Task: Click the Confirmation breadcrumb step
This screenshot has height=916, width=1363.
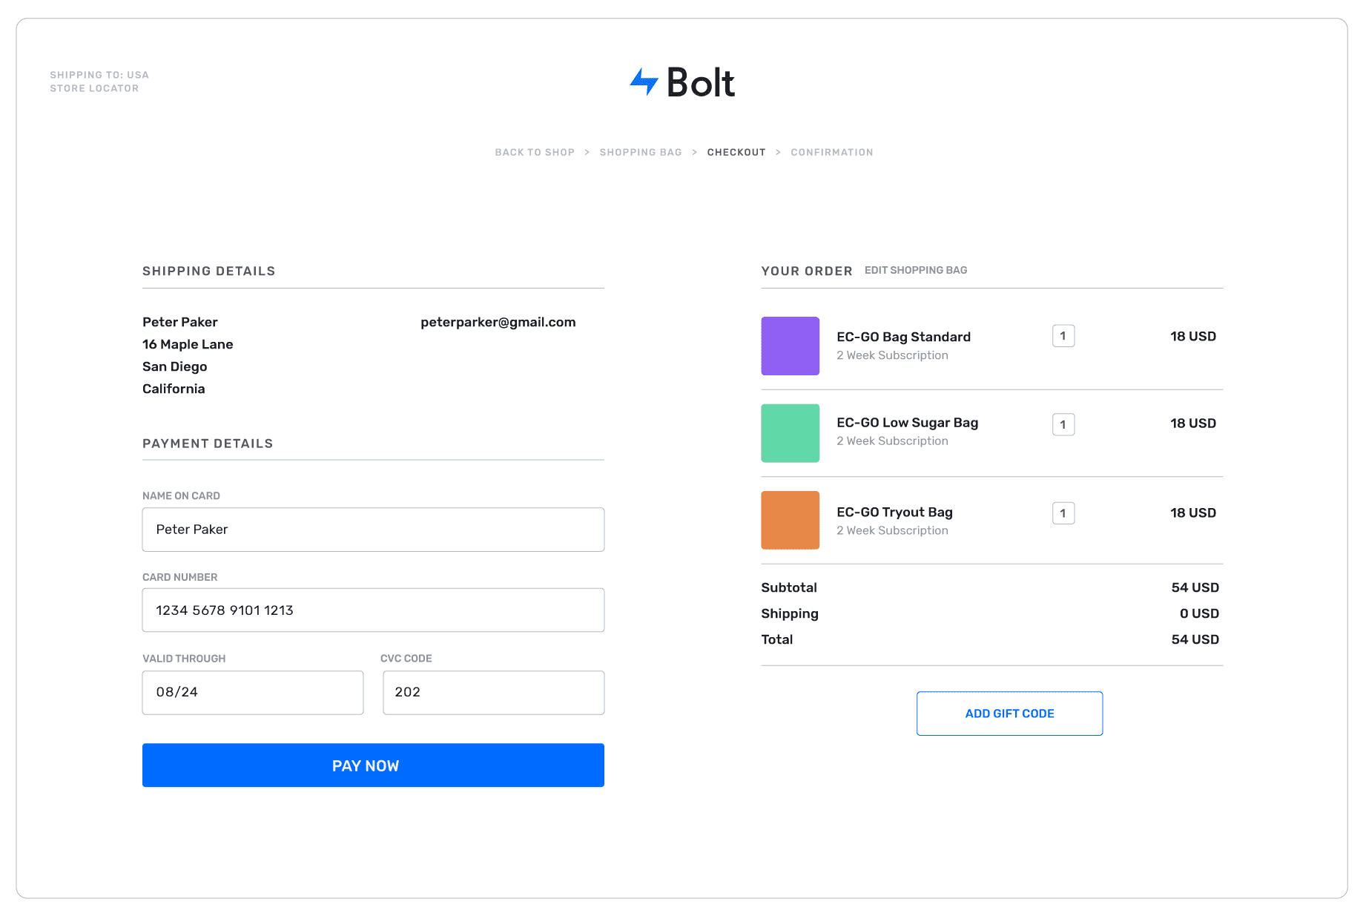Action: pyautogui.click(x=831, y=151)
